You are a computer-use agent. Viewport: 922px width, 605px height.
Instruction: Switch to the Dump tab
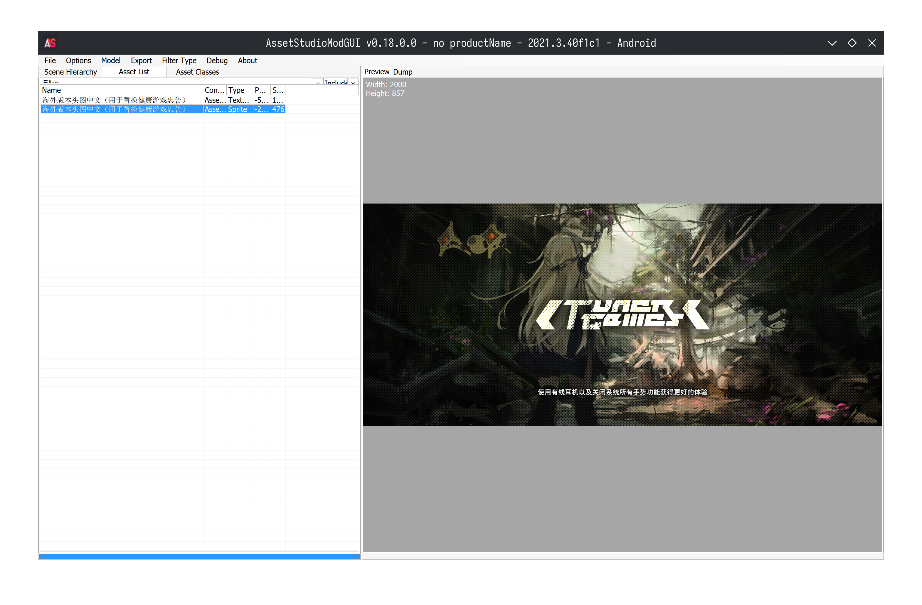[x=403, y=72]
